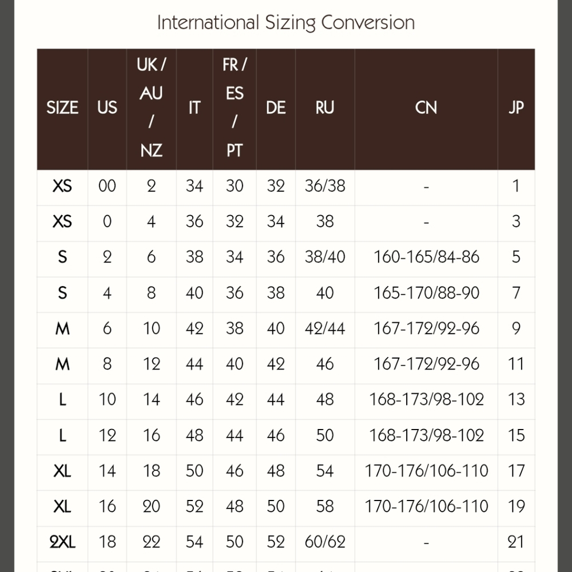
Task: Select the JP 13 cell
Action: click(x=516, y=399)
